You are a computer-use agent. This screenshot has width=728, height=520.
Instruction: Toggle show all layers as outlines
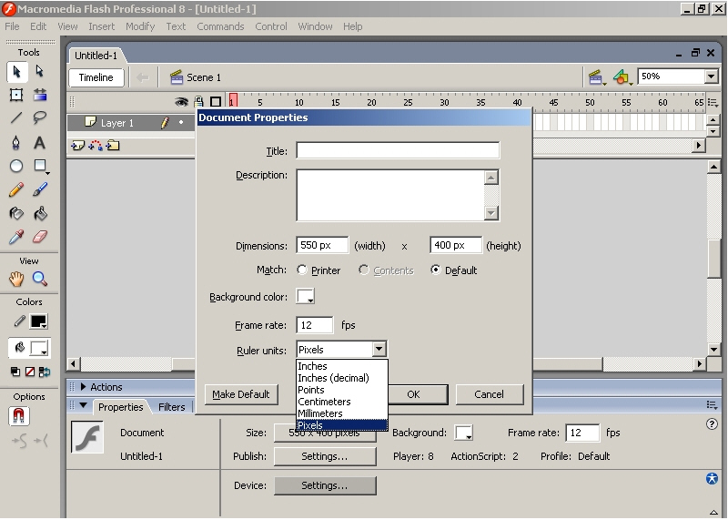pos(216,101)
